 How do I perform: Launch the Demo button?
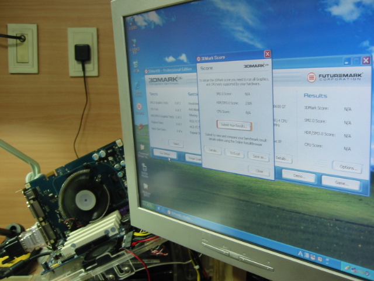pyautogui.click(x=298, y=175)
